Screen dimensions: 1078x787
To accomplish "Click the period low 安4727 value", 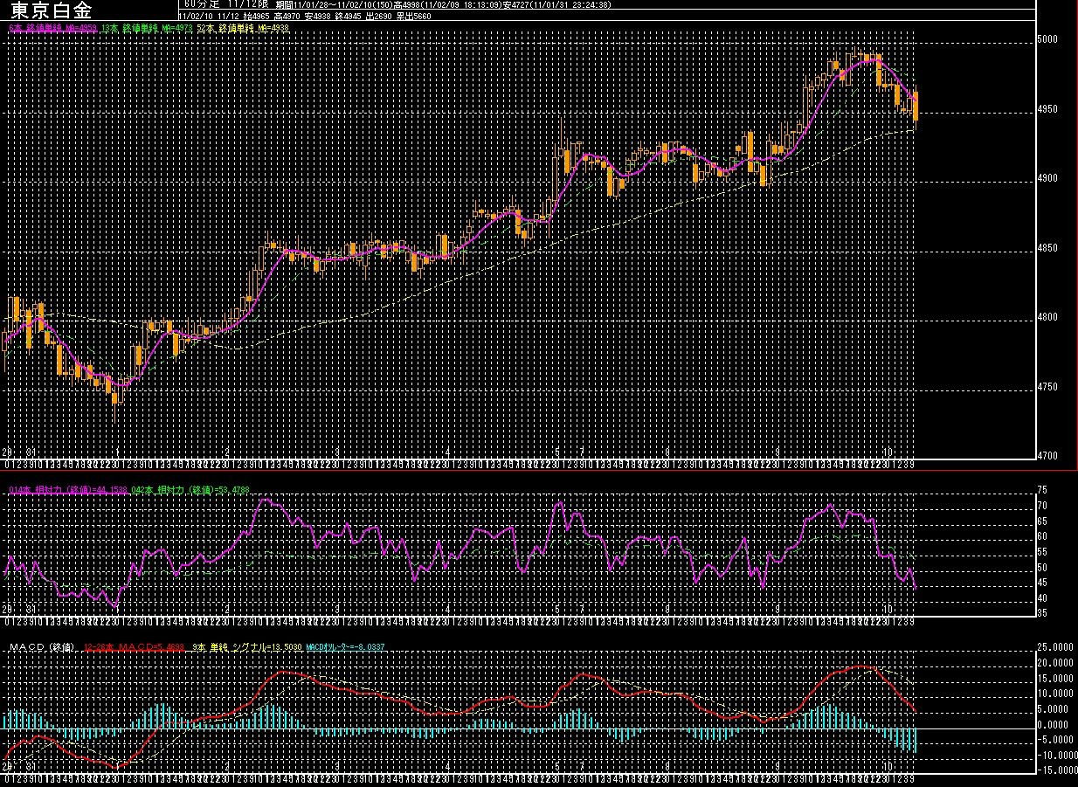I will pyautogui.click(x=515, y=5).
